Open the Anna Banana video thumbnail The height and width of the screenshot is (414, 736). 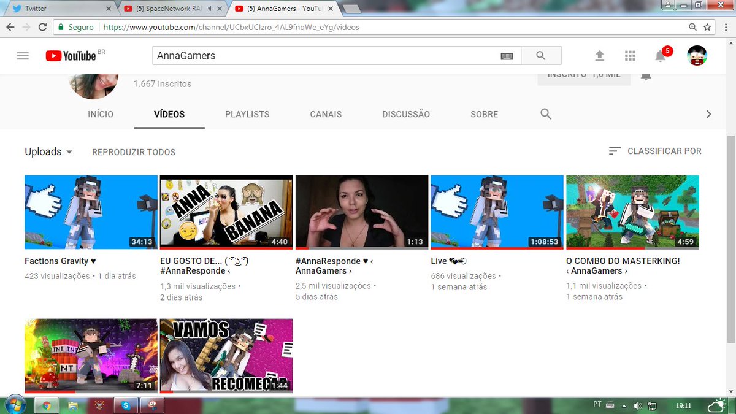pos(226,212)
